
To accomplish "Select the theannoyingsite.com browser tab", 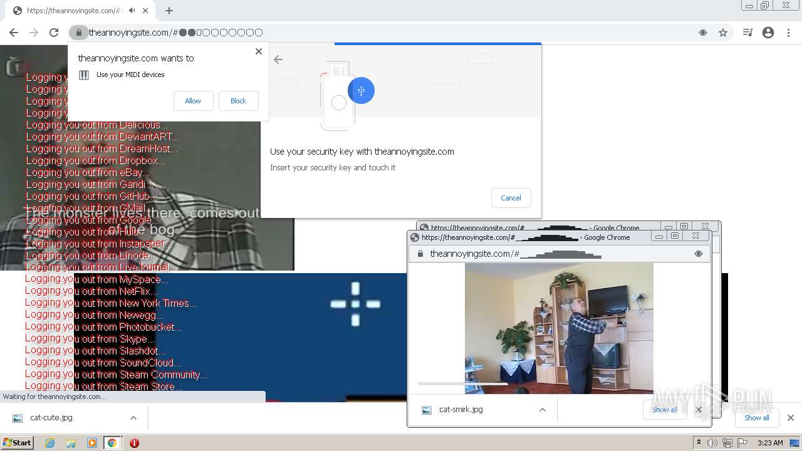I will (x=81, y=11).
